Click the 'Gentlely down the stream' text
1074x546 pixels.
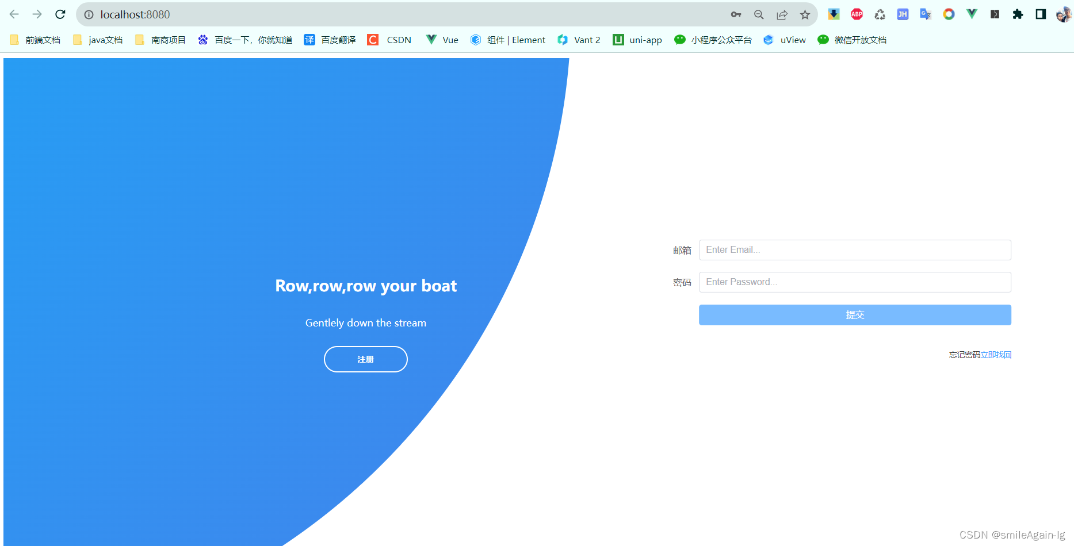tap(366, 323)
